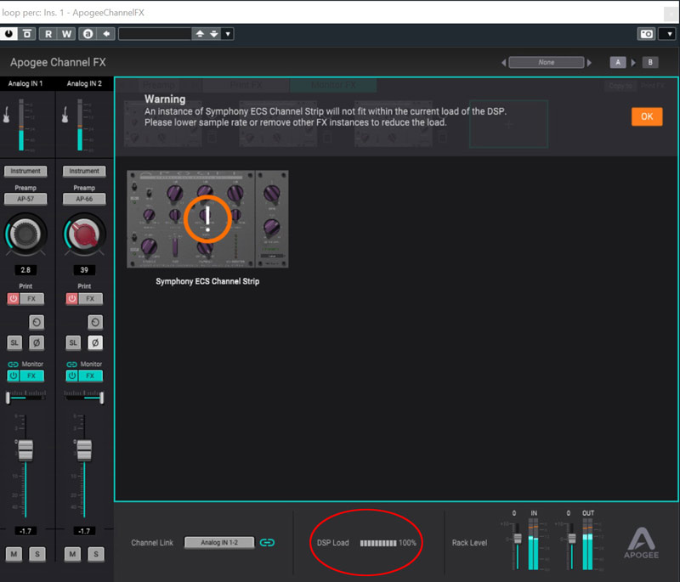Click the power icon in the top toolbar
The image size is (680, 582).
pos(8,33)
